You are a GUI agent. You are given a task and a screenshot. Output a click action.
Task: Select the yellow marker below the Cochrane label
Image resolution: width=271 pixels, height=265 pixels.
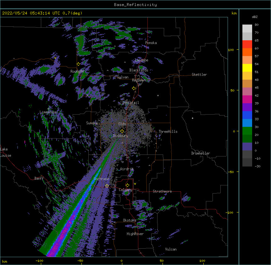[x=107, y=186]
